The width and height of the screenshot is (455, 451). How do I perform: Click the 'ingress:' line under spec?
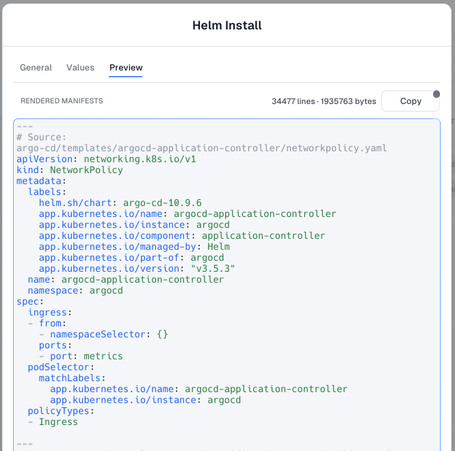point(50,312)
